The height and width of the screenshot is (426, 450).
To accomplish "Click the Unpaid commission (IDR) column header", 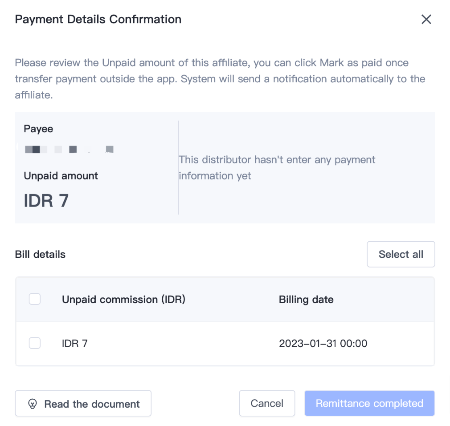I will (x=123, y=299).
